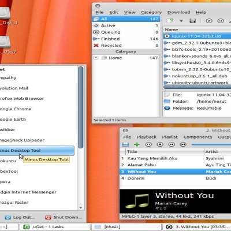Pause playback in music player

tap(148, 144)
